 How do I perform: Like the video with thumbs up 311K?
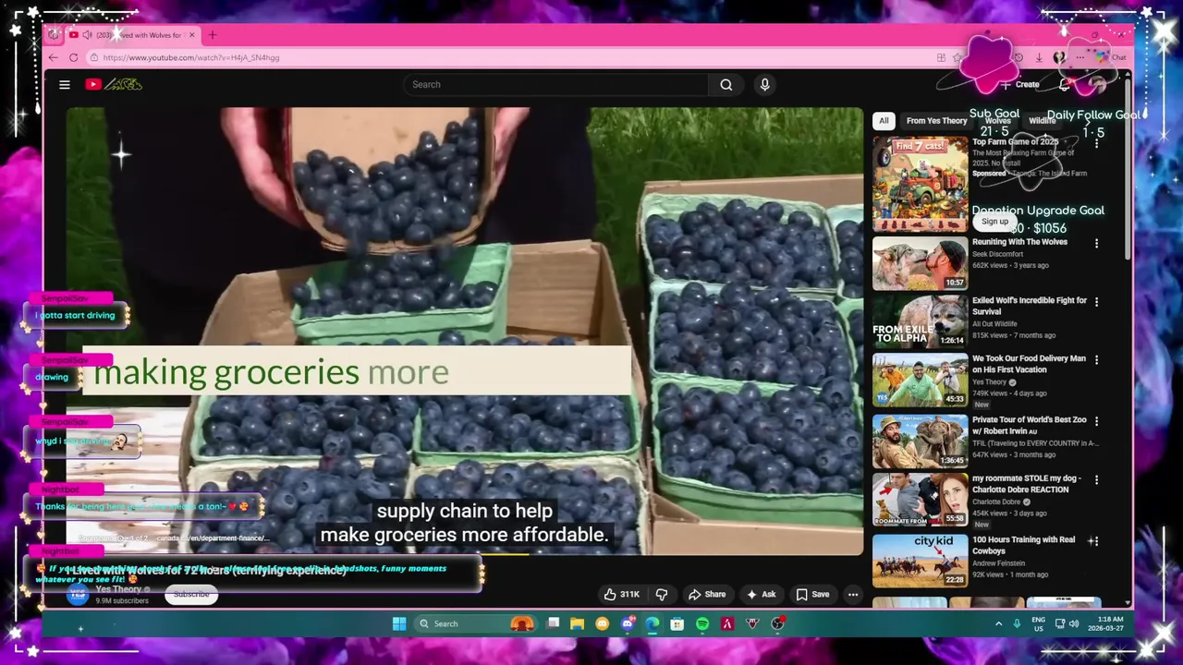point(622,594)
